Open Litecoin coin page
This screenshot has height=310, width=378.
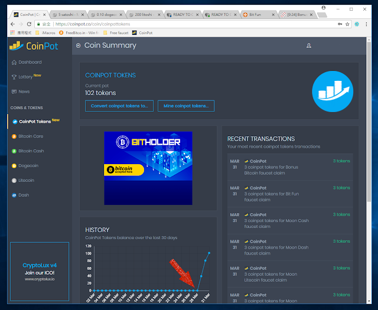click(x=23, y=180)
